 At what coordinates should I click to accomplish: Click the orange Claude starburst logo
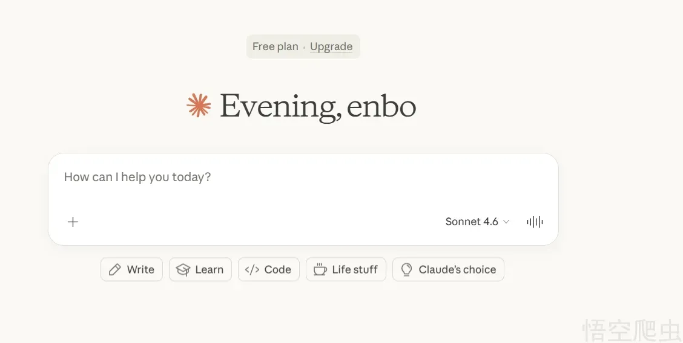pos(199,106)
